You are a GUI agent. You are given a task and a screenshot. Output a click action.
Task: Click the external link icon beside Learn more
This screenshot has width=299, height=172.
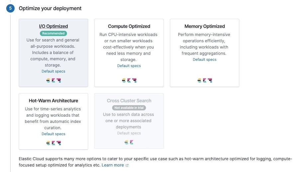[x=127, y=165]
